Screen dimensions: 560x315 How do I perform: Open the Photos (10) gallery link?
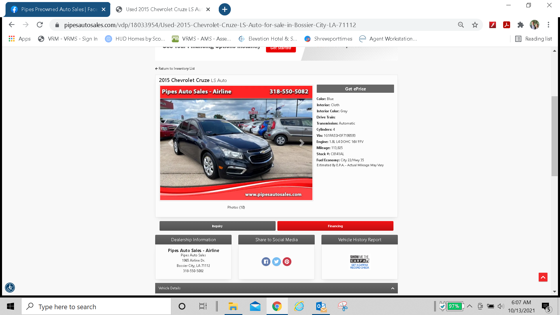point(236,207)
